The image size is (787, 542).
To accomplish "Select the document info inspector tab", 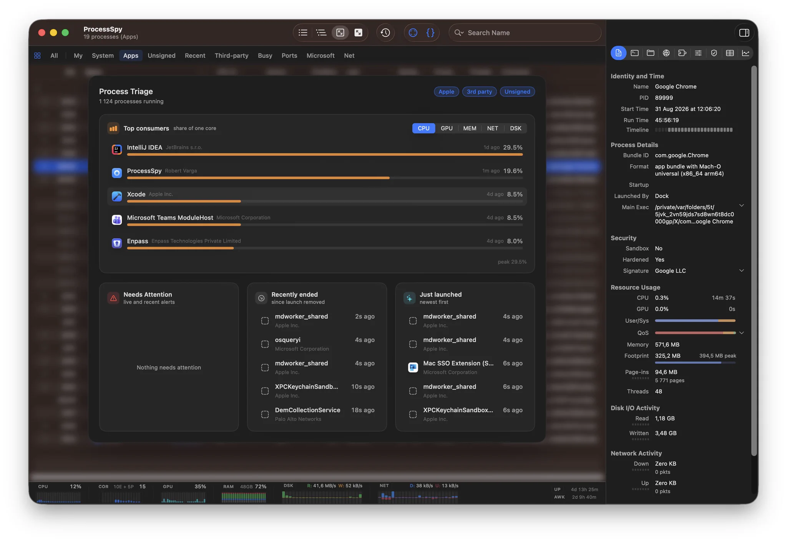I will pyautogui.click(x=618, y=53).
